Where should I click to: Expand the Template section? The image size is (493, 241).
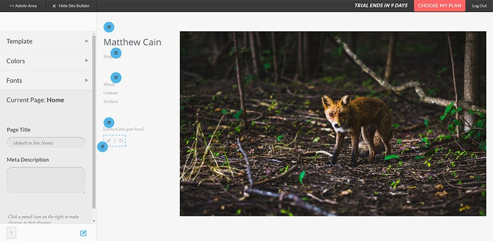(47, 41)
